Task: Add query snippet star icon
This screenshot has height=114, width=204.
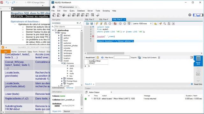Action: tap(155, 23)
